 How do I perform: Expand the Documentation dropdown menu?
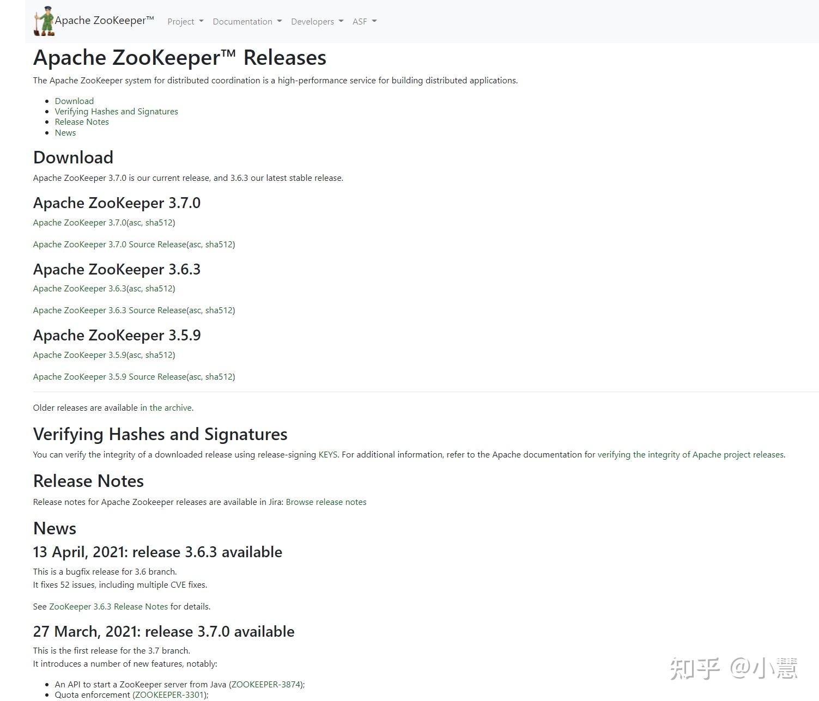[247, 21]
